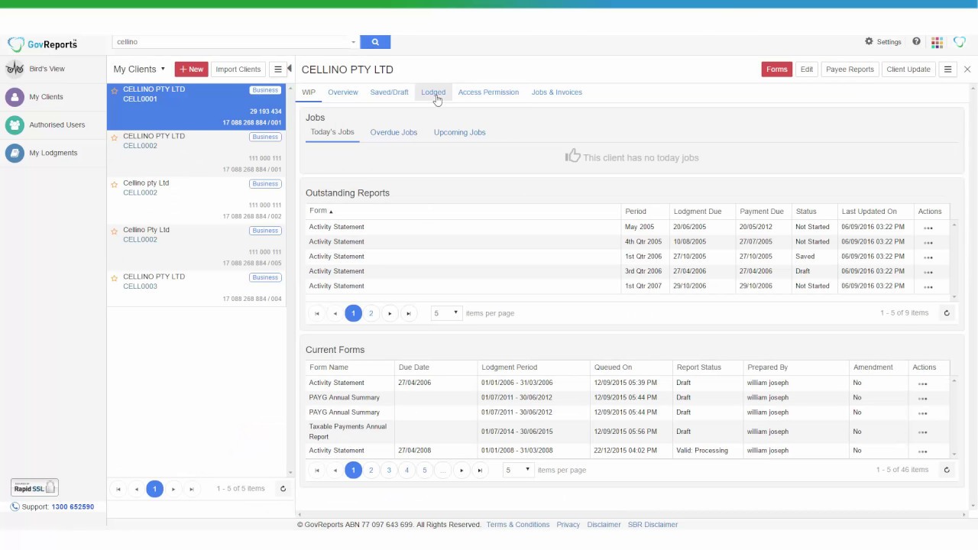Open the client detail hamburger menu

[947, 70]
